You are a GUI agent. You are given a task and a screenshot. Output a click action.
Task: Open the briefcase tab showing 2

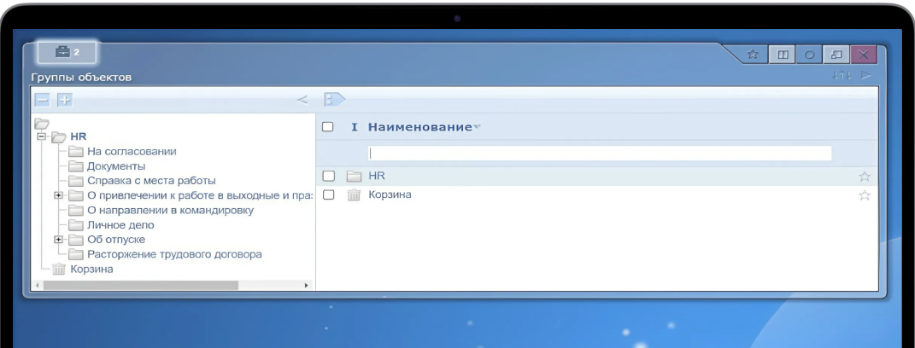tap(67, 53)
